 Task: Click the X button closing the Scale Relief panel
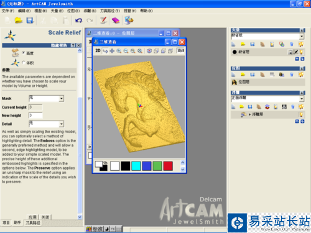[78, 45]
